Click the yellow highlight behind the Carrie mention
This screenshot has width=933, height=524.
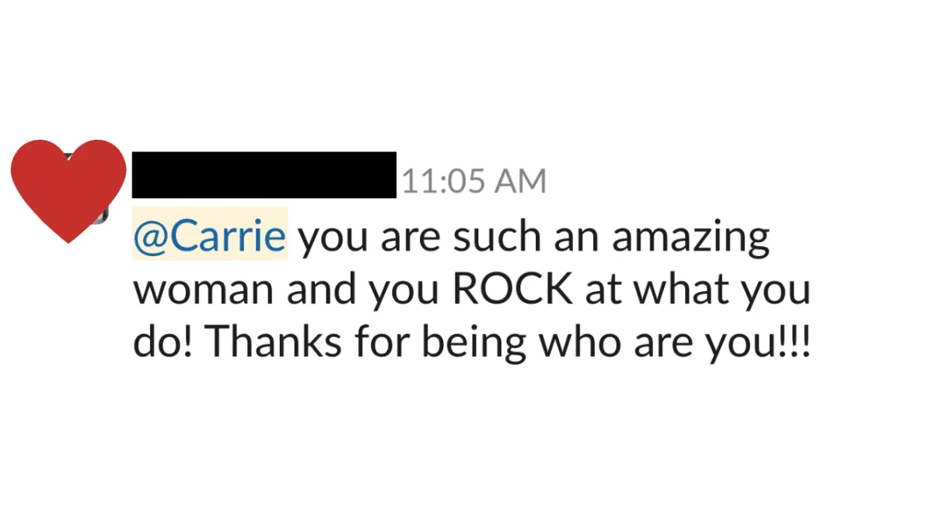pos(210,234)
